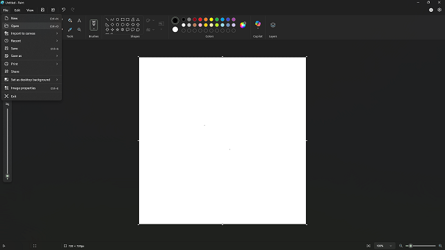The width and height of the screenshot is (445, 250).
Task: Select the Color picker eyedropper tool
Action: click(70, 29)
